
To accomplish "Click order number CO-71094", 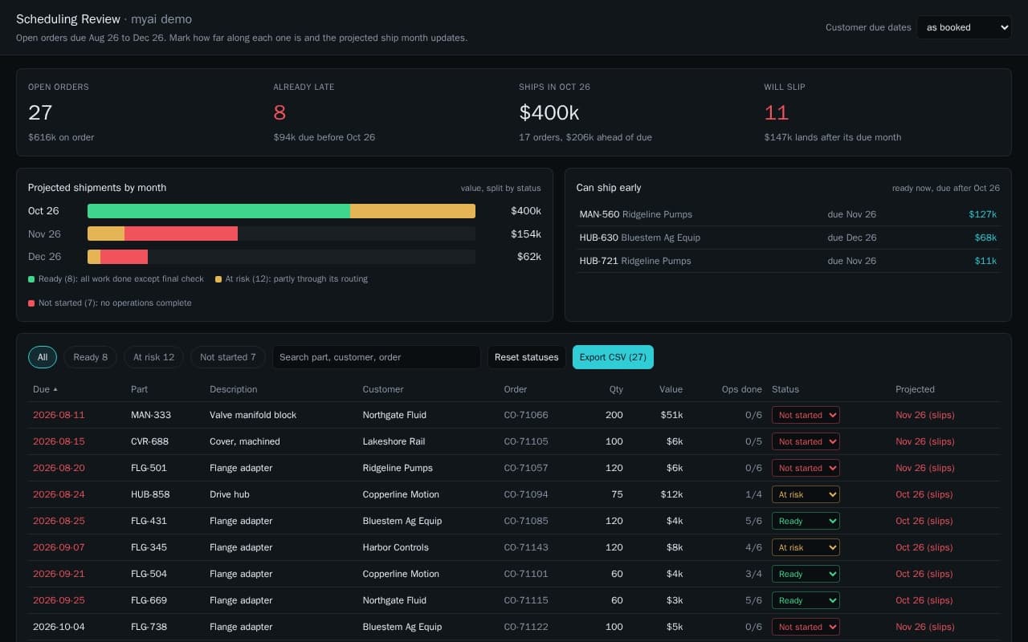I will (526, 494).
